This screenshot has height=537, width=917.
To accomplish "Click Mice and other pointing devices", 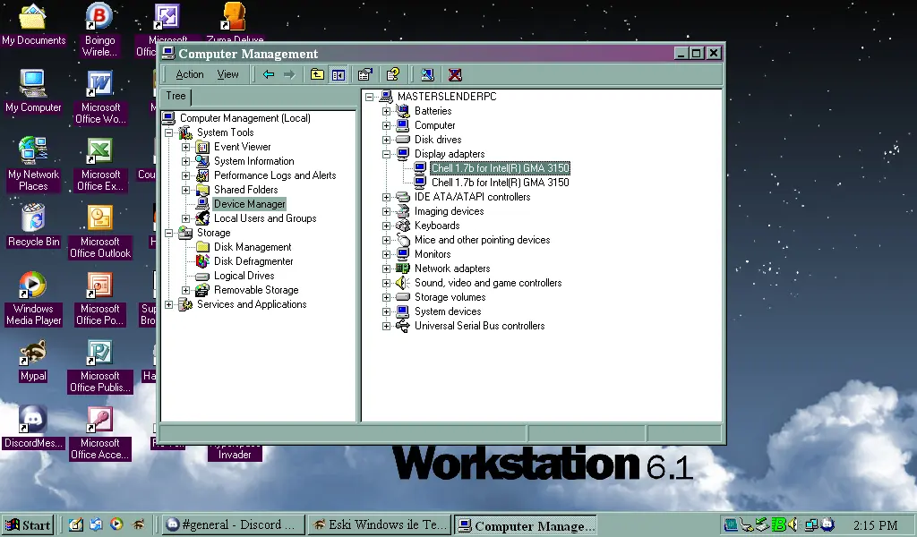I will (x=483, y=240).
